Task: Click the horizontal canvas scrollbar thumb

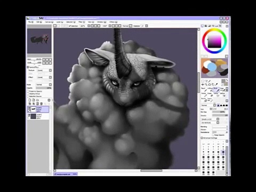Action: pyautogui.click(x=151, y=171)
